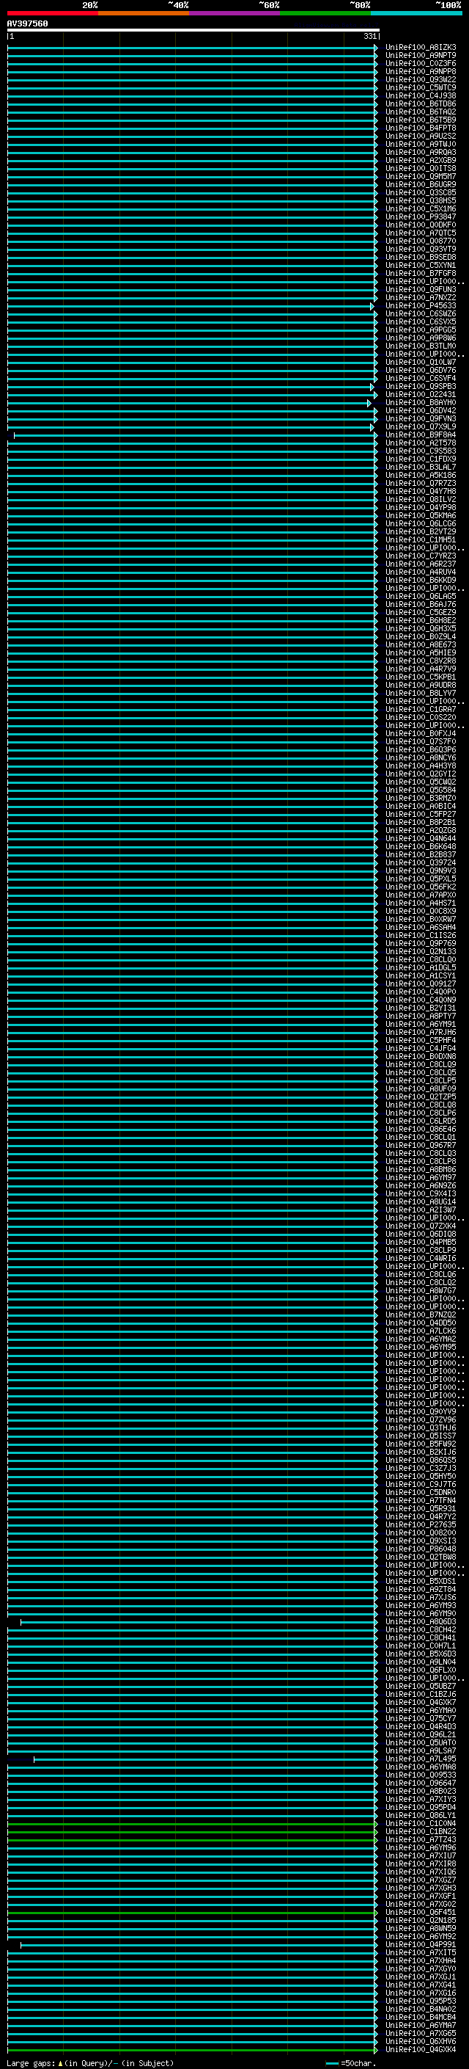The width and height of the screenshot is (469, 2069).
Task: Select the label UniRef100_Q95P53
Action: [x=421, y=2001]
